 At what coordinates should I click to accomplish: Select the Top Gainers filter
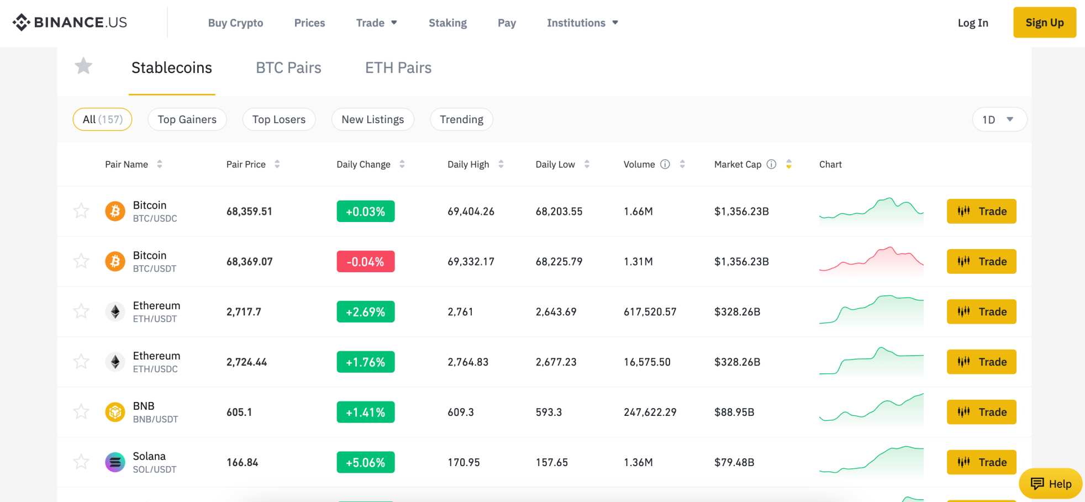tap(187, 119)
